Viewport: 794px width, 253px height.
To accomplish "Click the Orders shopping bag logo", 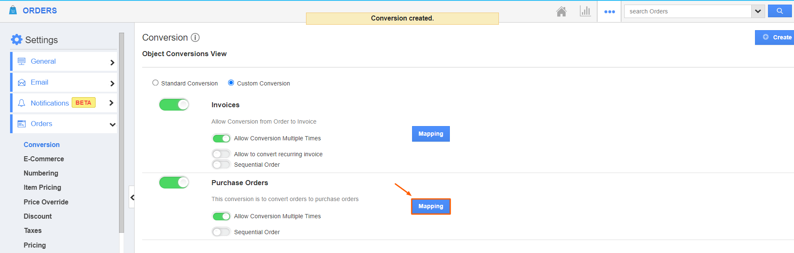I will point(13,10).
